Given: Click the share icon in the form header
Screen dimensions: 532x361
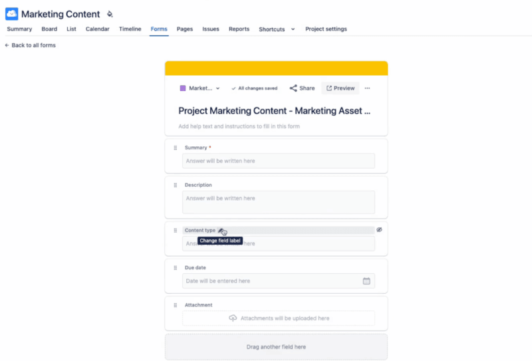Looking at the screenshot, I should [293, 88].
